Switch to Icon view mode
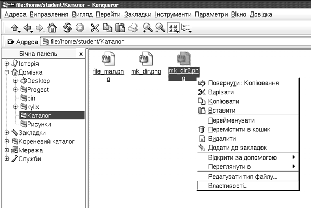Screen dimensions: 311x208 [173, 28]
